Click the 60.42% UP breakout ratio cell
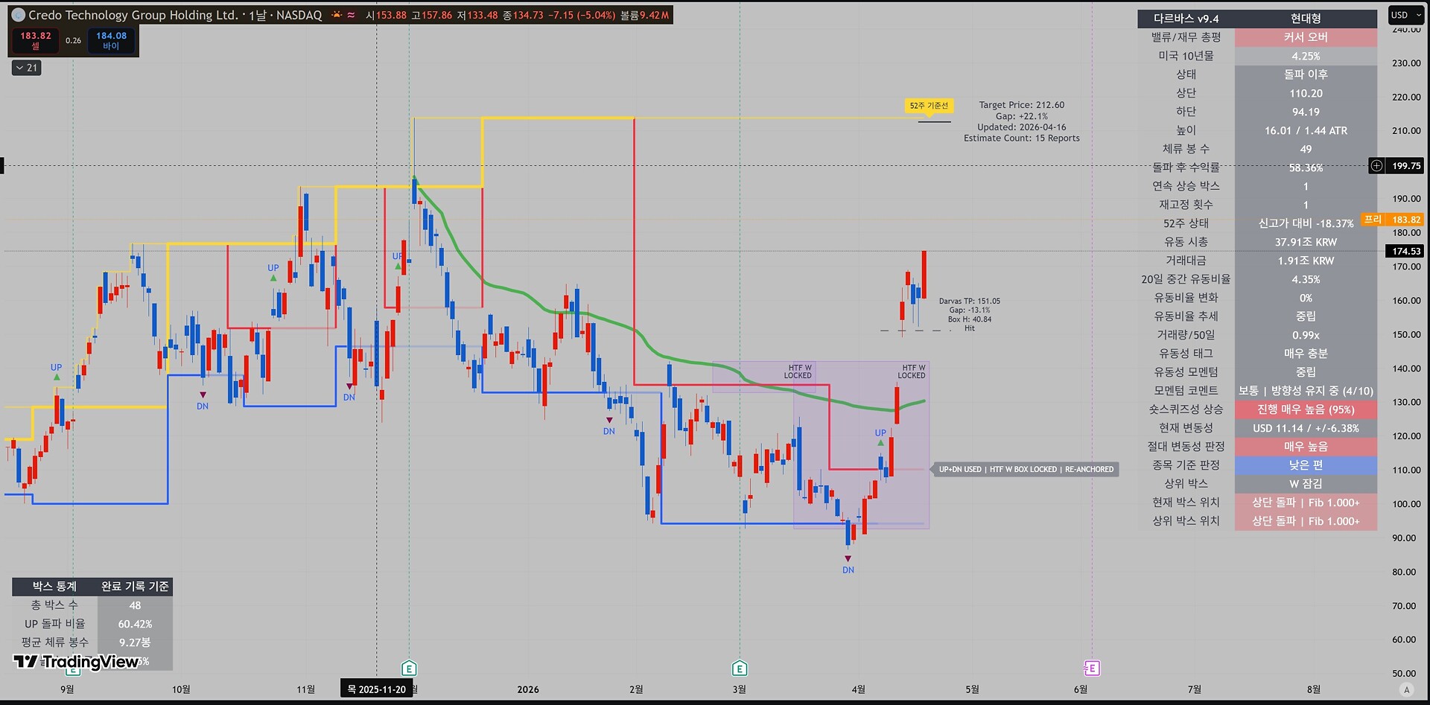This screenshot has height=705, width=1430. [135, 624]
